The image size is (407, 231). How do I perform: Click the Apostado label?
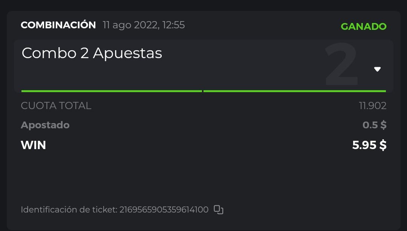45,125
